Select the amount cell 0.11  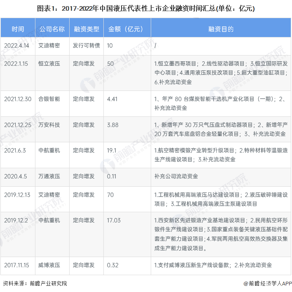(112, 176)
